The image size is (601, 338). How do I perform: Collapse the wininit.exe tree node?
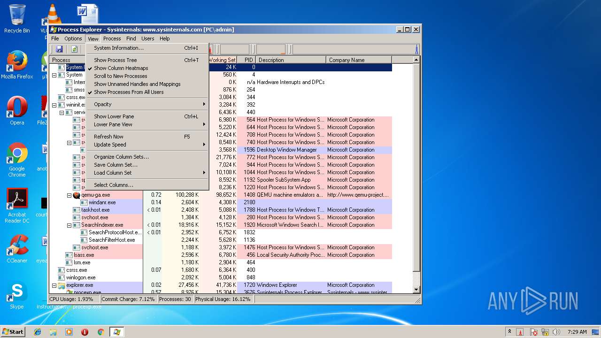54,105
